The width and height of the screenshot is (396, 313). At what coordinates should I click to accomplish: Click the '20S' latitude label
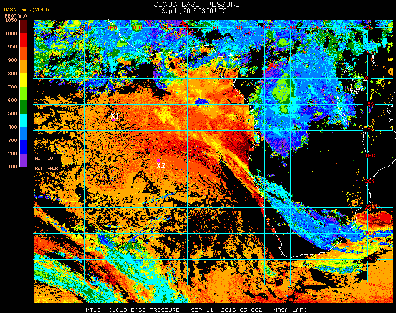370,182
